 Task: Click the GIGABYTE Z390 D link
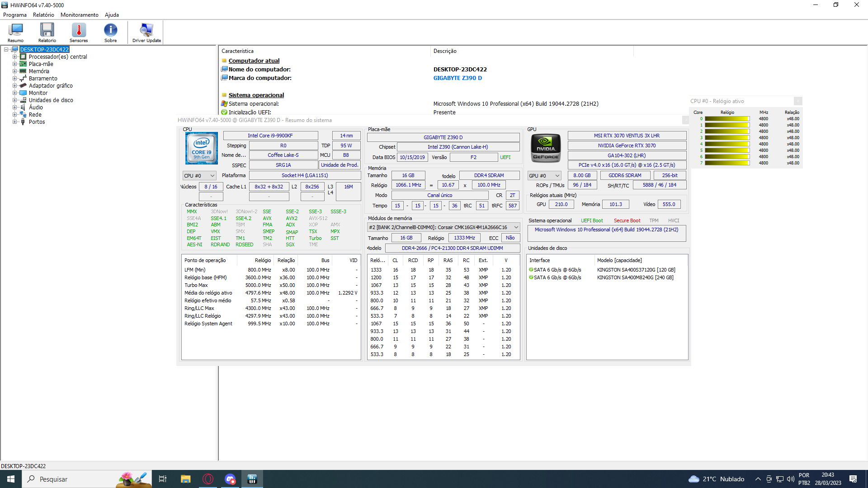458,78
